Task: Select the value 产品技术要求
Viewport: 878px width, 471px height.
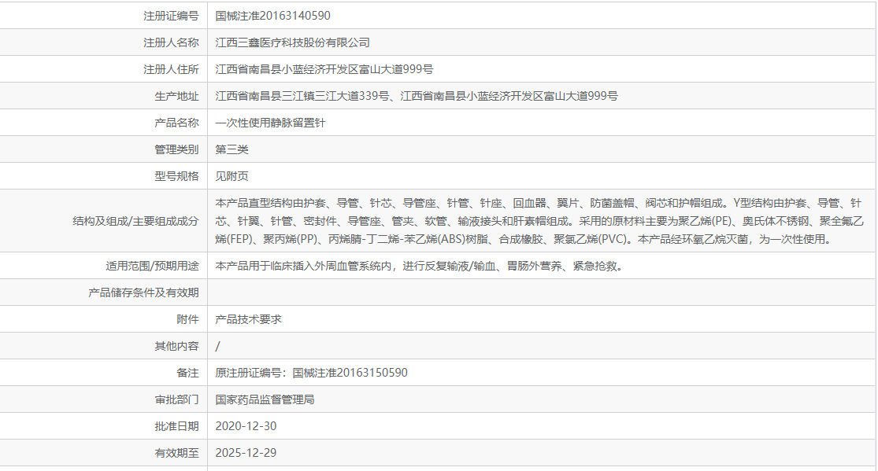Action: click(248, 319)
